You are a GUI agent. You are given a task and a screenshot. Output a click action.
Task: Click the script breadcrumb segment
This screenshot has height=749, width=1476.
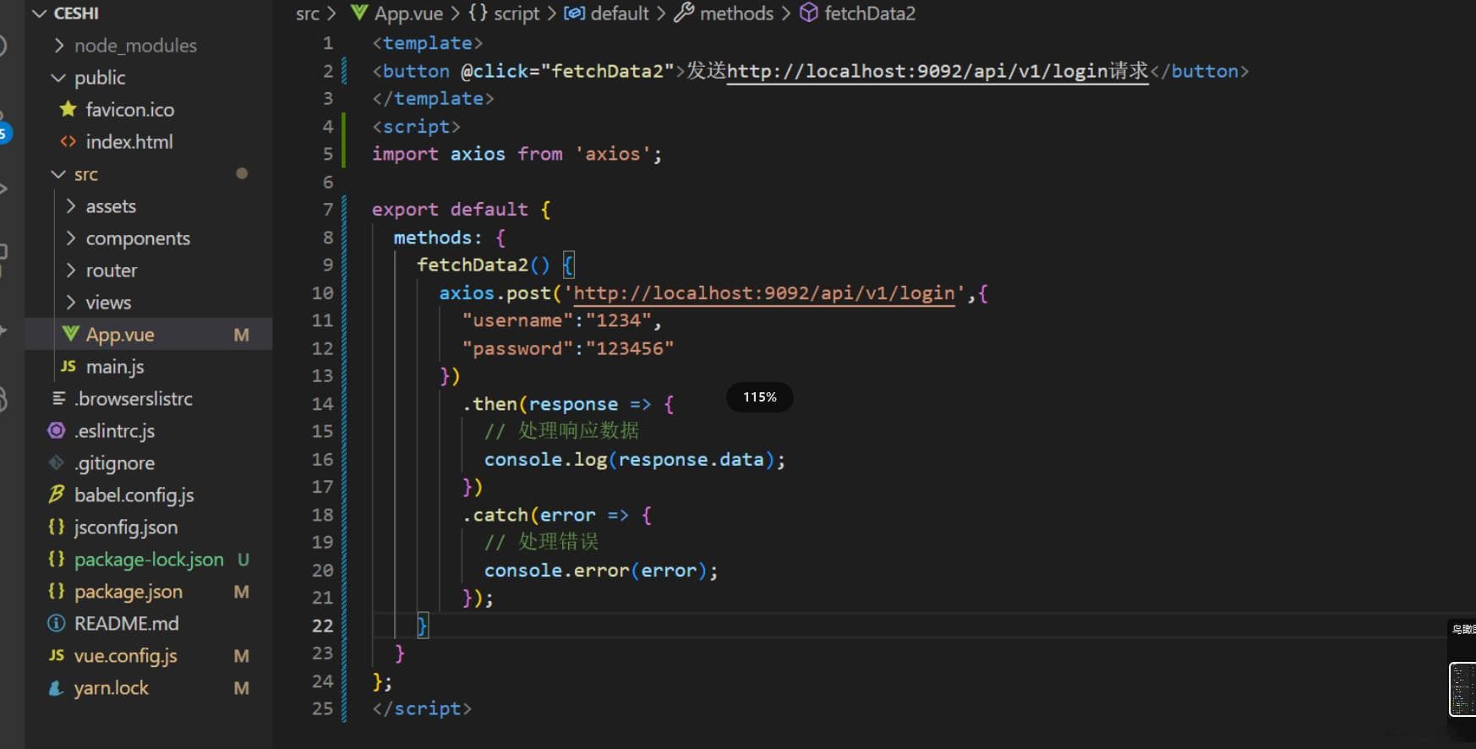click(517, 14)
